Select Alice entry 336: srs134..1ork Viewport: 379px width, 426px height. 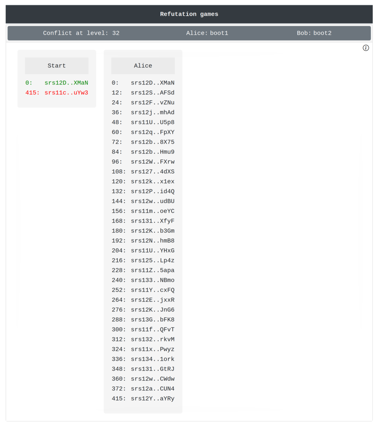point(143,359)
